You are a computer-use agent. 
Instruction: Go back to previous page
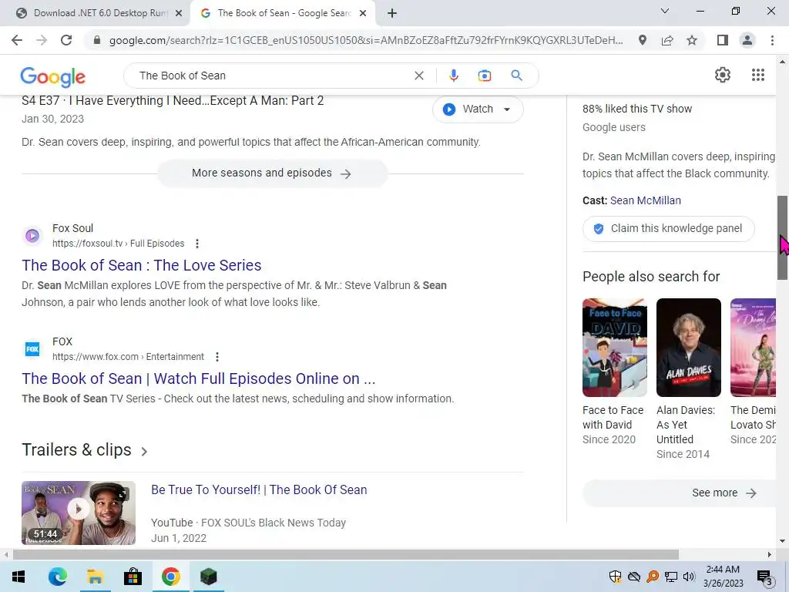[x=17, y=40]
